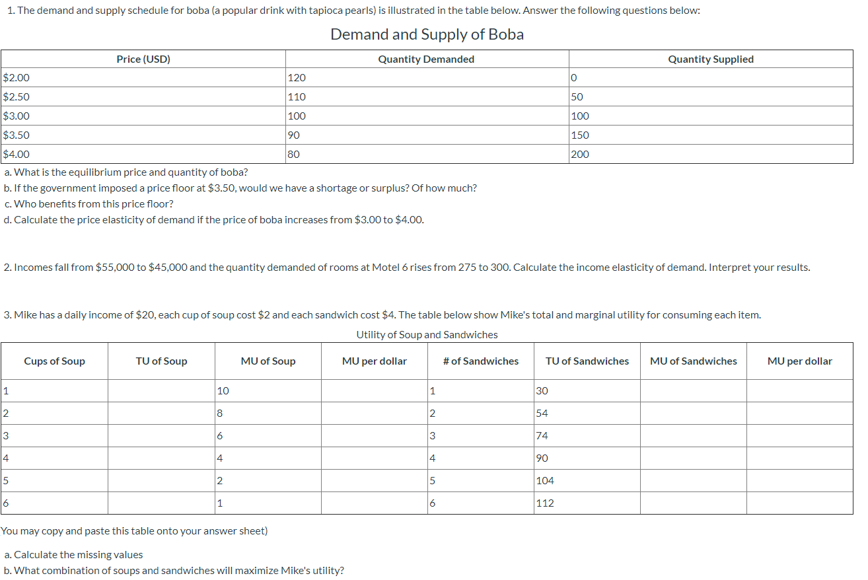Click the Quantity Demanded column header
868x580 pixels.
(426, 59)
